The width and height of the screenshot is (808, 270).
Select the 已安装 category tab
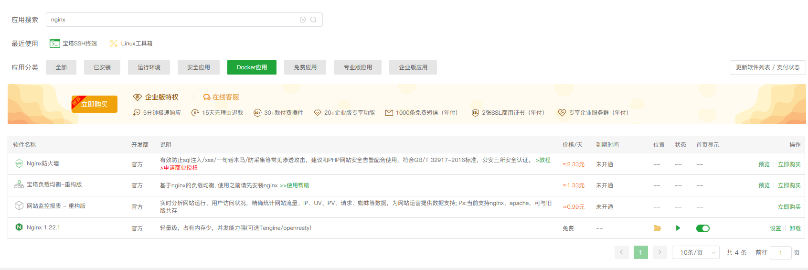[102, 67]
